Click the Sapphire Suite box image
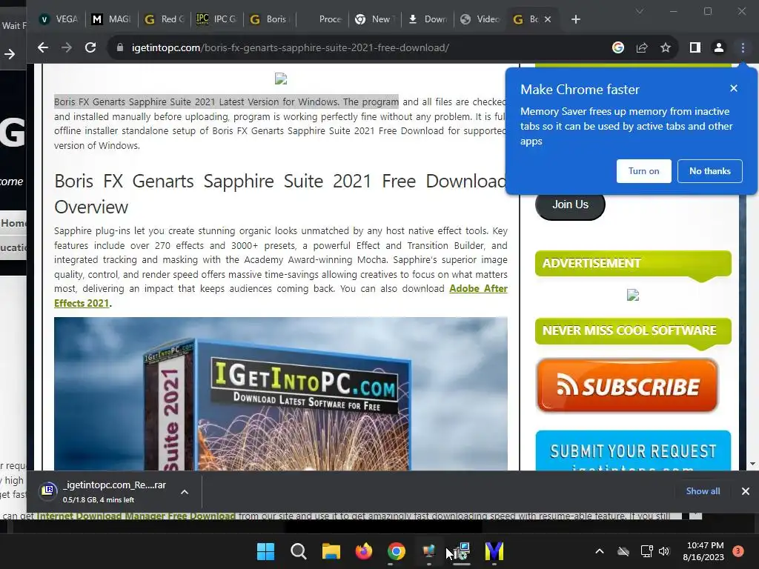 281,394
